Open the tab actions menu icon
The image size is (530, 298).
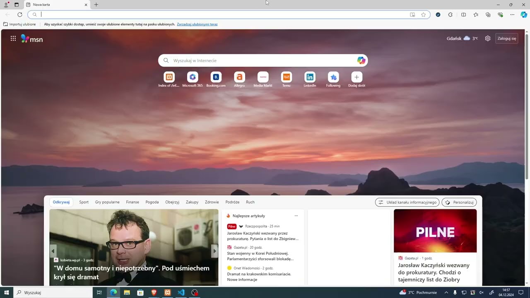click(x=17, y=5)
